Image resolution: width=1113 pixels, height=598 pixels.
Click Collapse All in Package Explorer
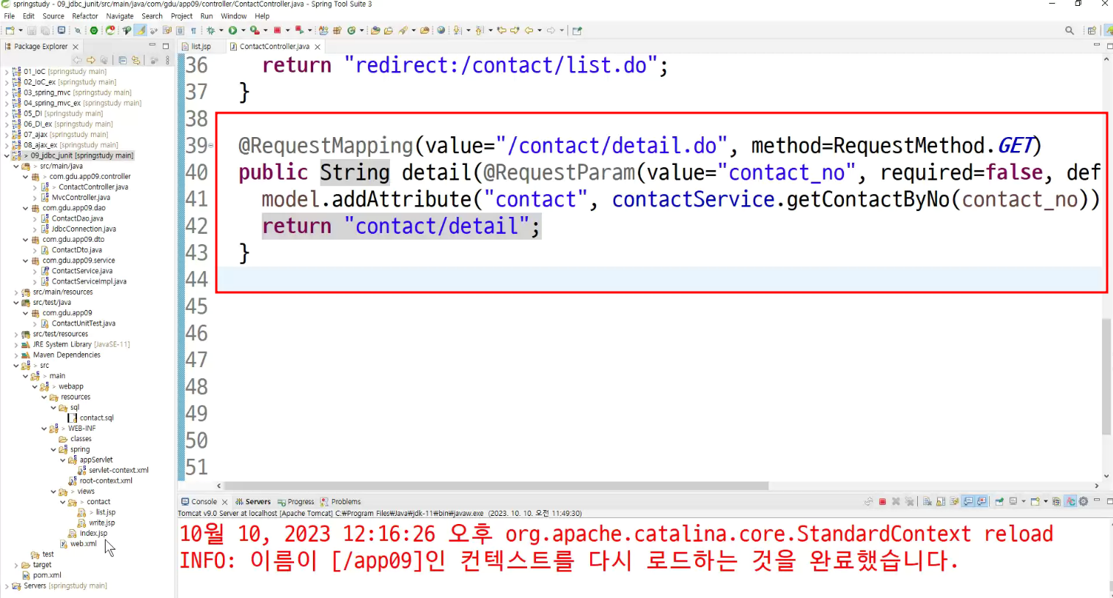point(122,60)
